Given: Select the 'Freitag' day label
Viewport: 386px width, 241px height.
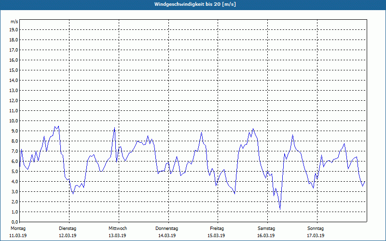Looking at the screenshot, I should click(x=217, y=228).
